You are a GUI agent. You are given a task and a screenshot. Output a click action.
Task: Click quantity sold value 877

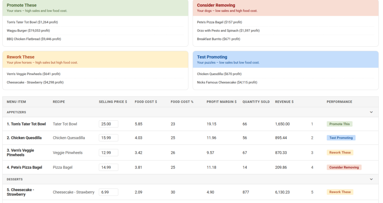point(246,192)
